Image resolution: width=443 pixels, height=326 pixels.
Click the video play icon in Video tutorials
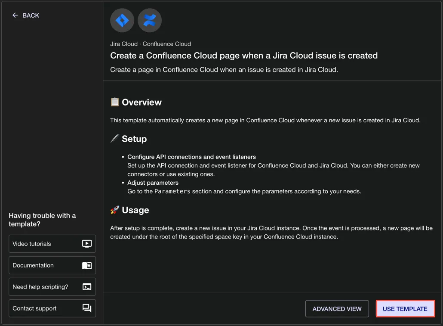point(87,244)
